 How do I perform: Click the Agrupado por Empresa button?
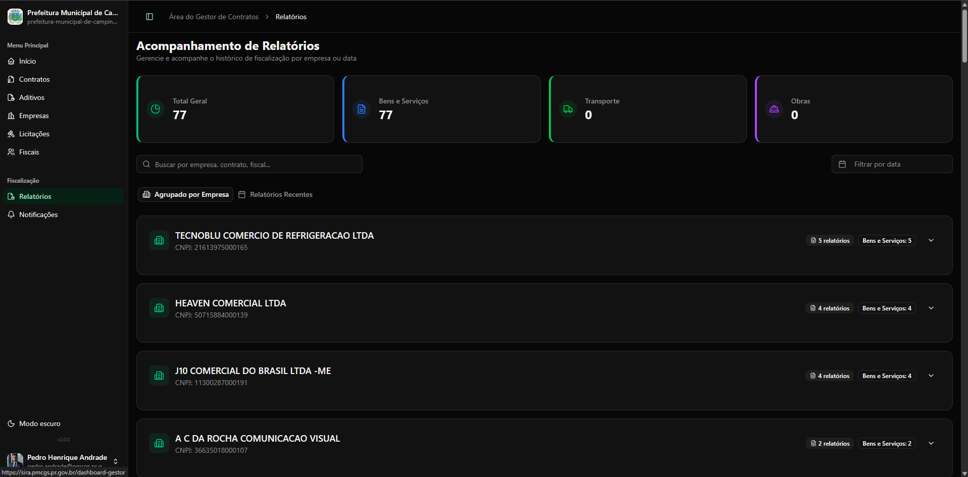coord(185,194)
